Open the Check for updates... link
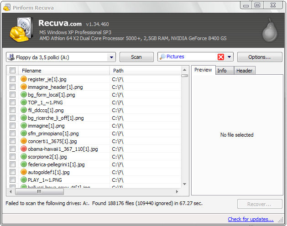The width and height of the screenshot is (287, 226). (x=251, y=219)
